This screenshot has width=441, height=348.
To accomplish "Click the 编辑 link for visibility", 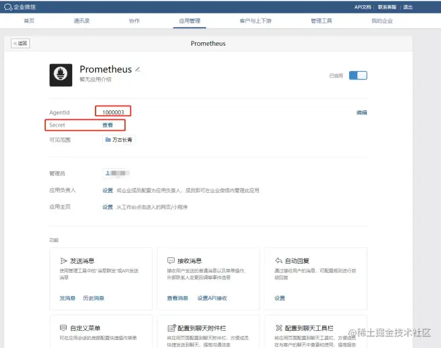I will tap(362, 113).
